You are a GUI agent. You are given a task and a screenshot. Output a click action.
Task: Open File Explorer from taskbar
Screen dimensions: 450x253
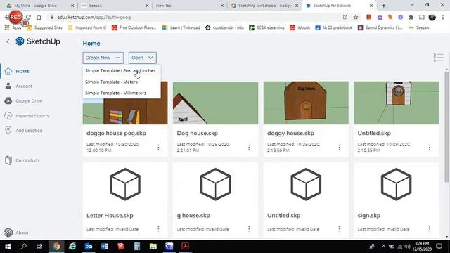tap(153, 247)
